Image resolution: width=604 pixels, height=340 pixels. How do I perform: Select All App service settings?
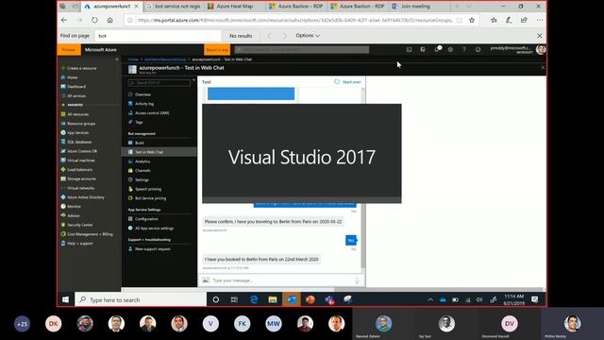[x=154, y=229]
